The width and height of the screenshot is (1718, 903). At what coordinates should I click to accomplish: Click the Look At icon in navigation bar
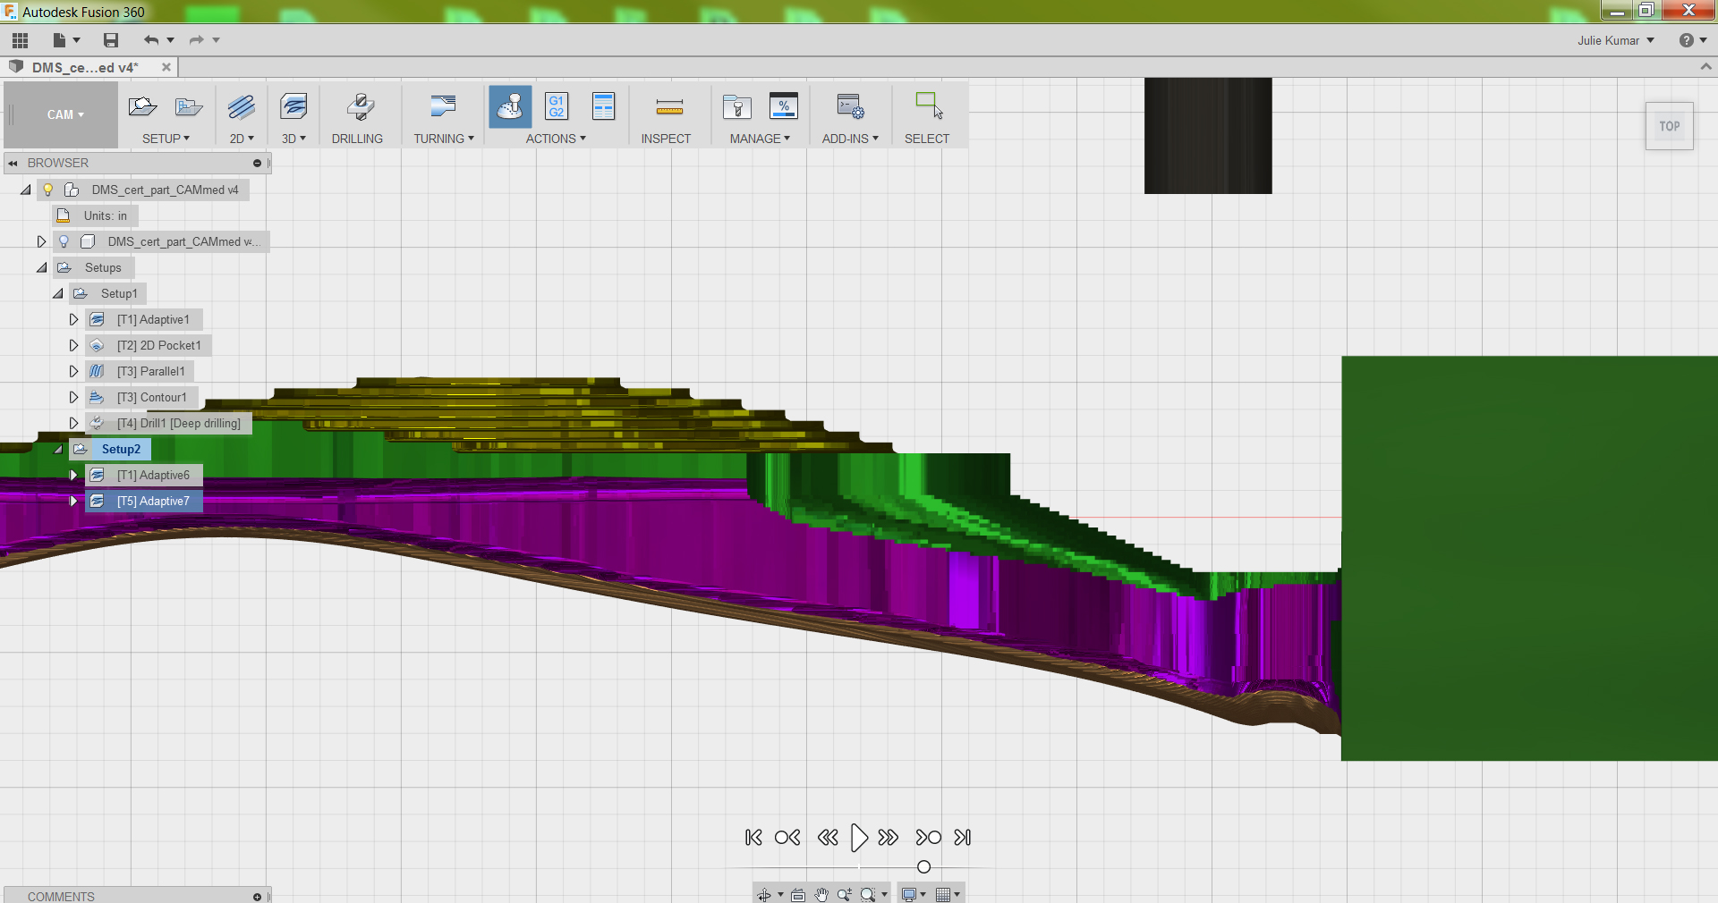tap(798, 894)
